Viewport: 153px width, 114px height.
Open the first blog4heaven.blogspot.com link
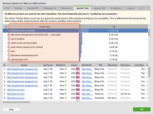pos(22,69)
